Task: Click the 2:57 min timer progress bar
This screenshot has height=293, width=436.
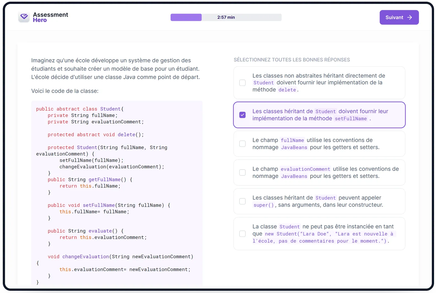Action: tap(226, 17)
